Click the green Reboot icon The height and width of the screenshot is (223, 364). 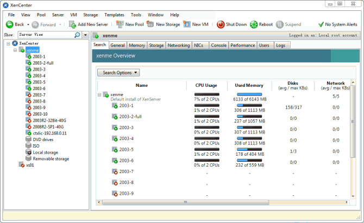click(254, 24)
